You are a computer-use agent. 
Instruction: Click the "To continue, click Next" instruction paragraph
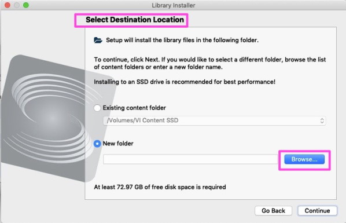[x=210, y=63]
